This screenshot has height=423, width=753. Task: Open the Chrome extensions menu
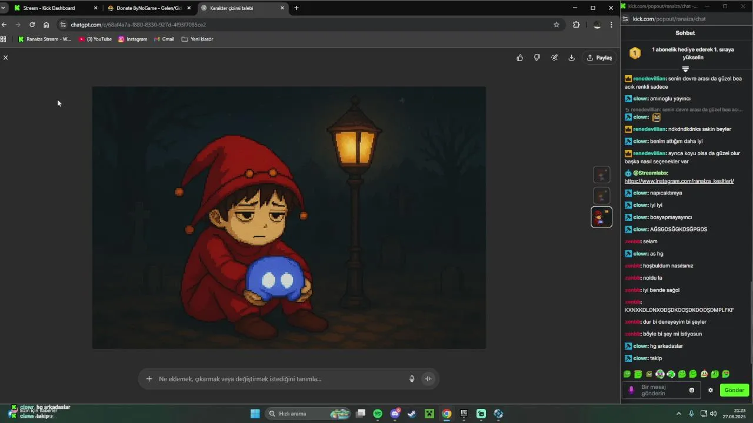tap(576, 25)
